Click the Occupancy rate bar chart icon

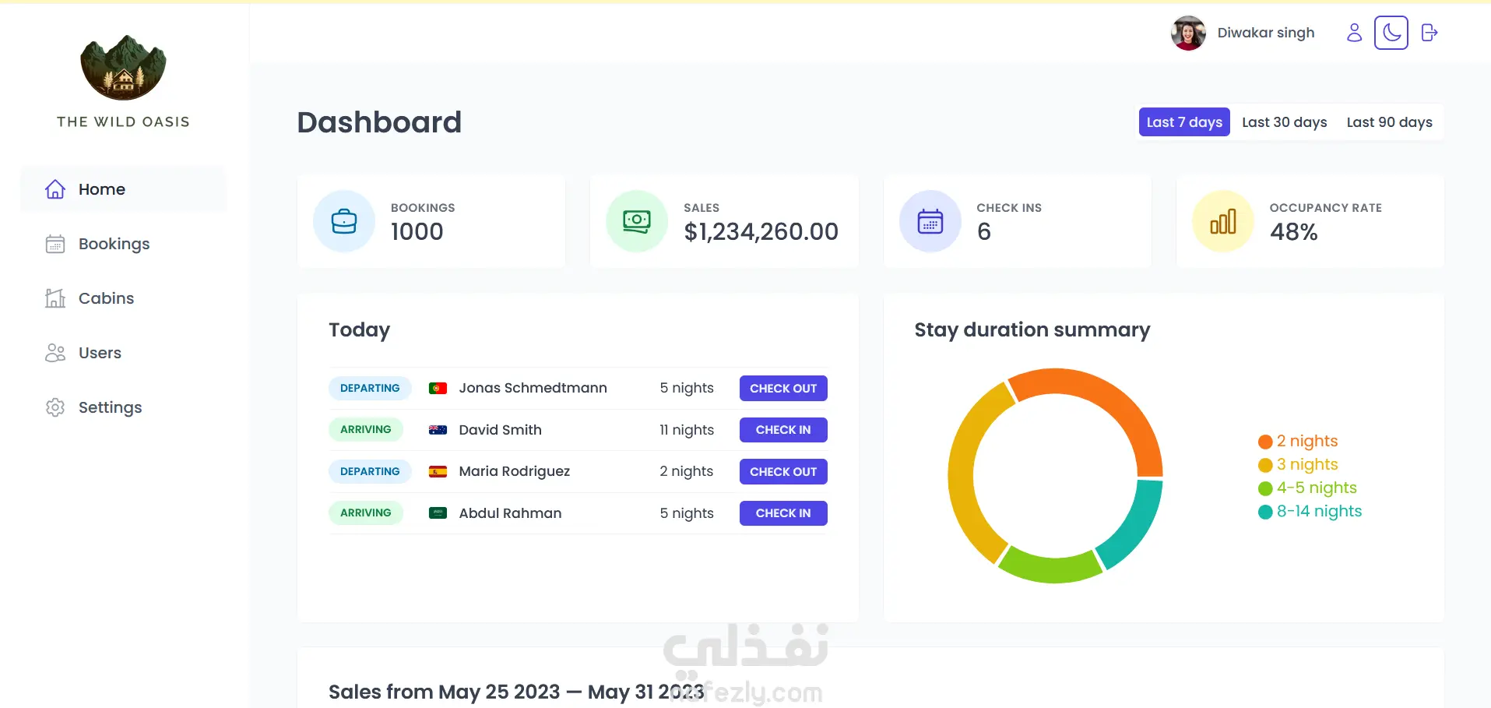pos(1223,221)
